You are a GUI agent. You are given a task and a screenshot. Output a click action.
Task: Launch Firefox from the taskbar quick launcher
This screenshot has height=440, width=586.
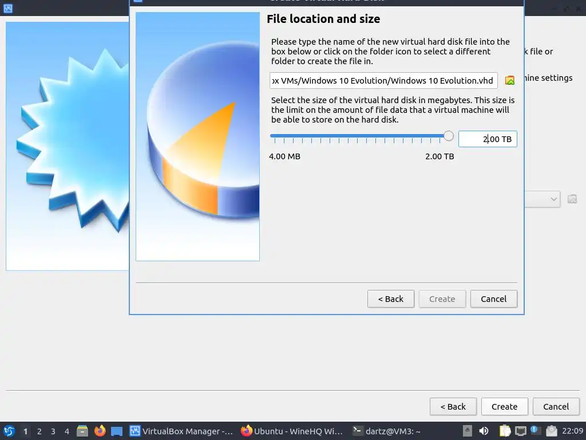coord(100,431)
